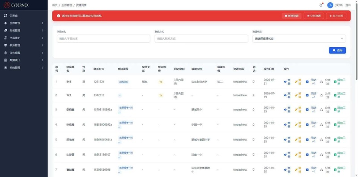The width and height of the screenshot is (358, 177).
Task: Add a work order (添加工单) for student 444
Action: (x=340, y=82)
